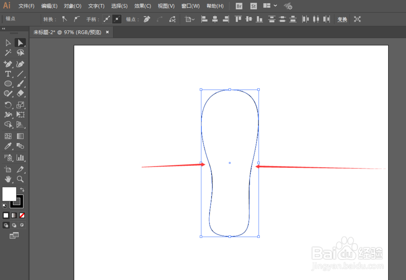The image size is (406, 280).
Task: Cut path at selected anchor points
Action: (172, 19)
